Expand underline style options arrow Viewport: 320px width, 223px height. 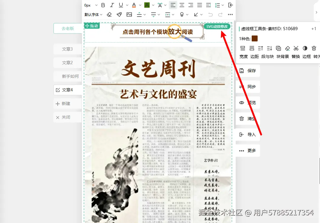[x=127, y=5]
